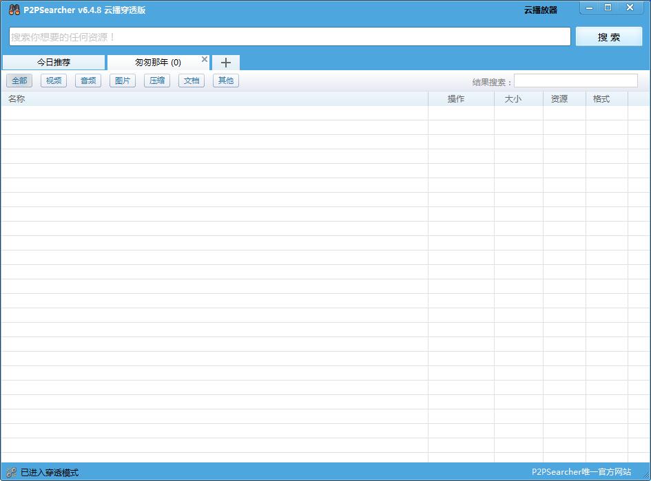Switch to the 今日推荐 tab

[x=52, y=62]
